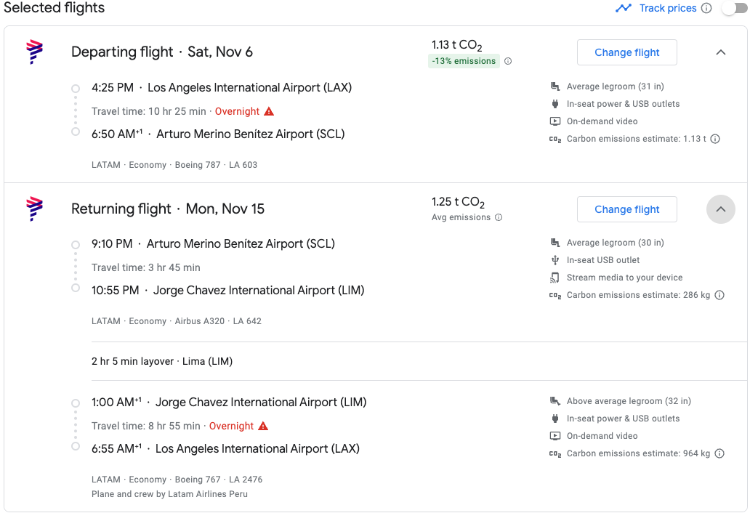Click info icon beside 1.13 t carbon estimate
The height and width of the screenshot is (513, 750).
click(715, 139)
